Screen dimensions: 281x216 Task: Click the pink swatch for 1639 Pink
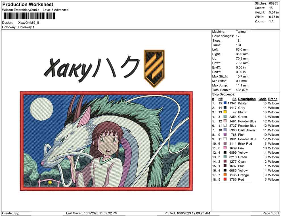tap(225, 148)
